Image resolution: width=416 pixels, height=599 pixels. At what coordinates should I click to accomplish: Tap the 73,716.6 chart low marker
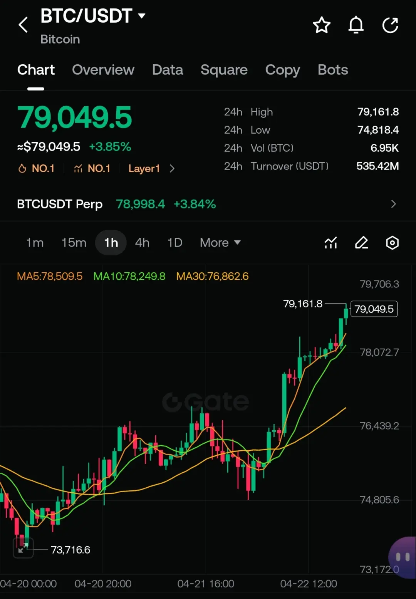pos(70,550)
